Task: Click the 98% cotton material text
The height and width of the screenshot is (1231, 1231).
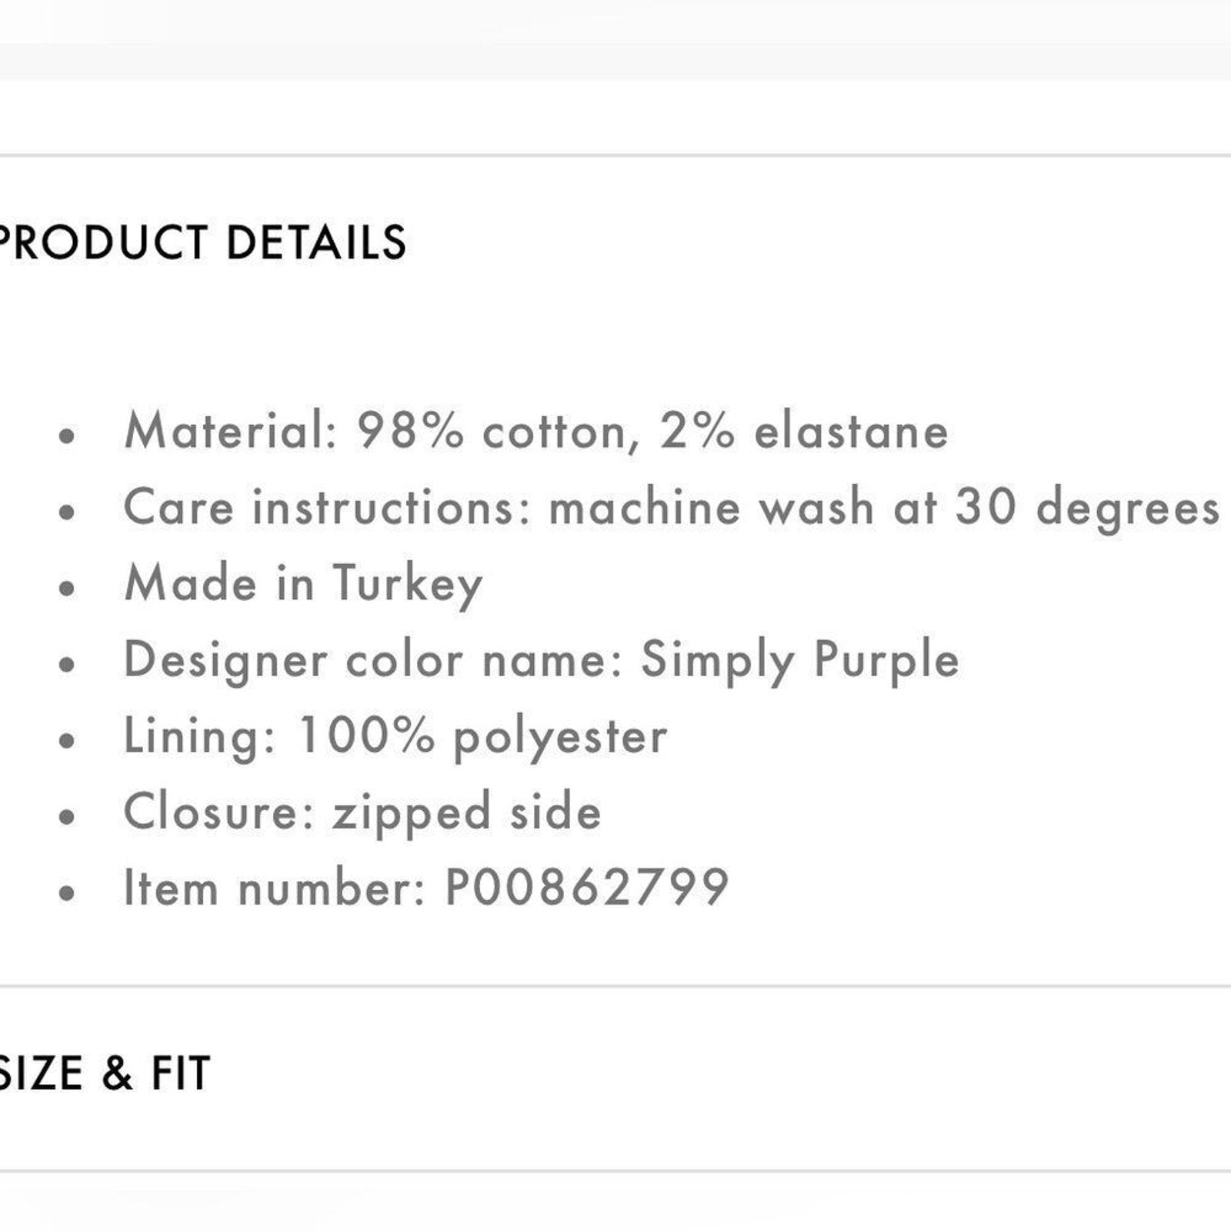Action: pyautogui.click(x=492, y=432)
